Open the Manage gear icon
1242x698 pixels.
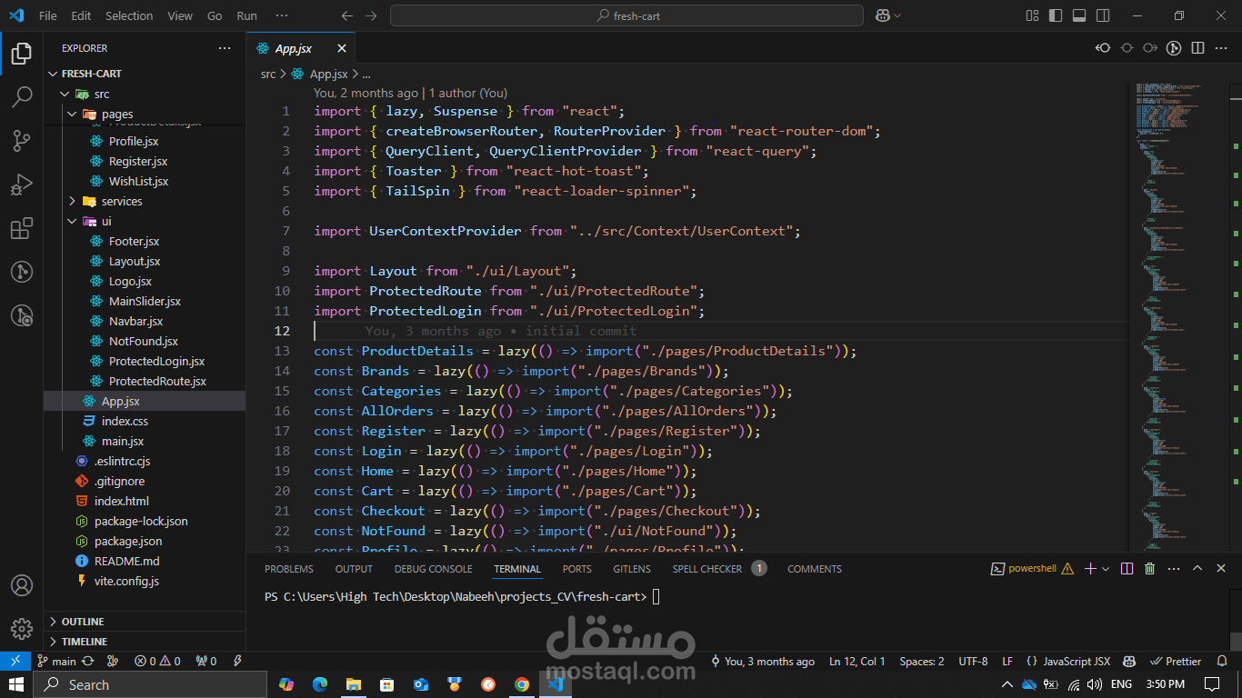[22, 629]
